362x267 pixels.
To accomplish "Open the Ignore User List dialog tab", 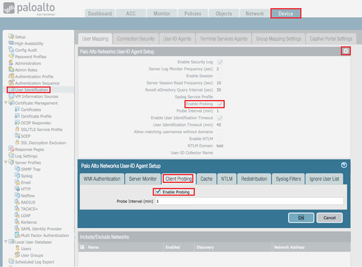I will point(324,179).
